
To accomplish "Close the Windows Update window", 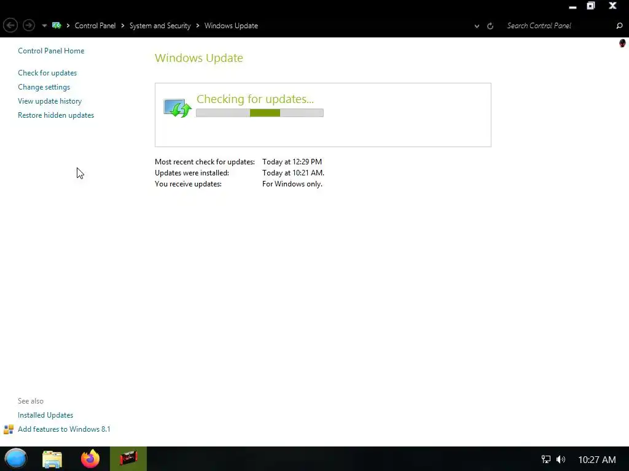I will tap(612, 6).
